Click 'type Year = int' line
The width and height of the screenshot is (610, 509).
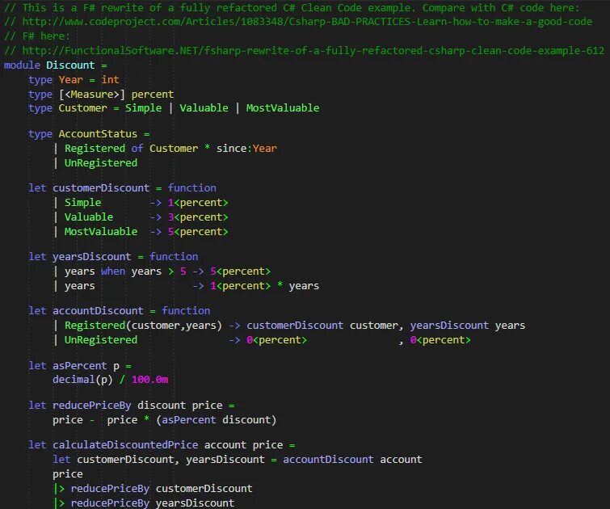click(x=74, y=80)
